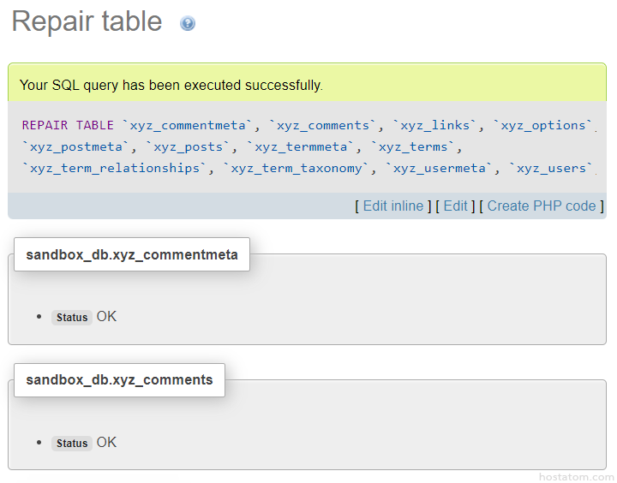Click the SQL executed successfully message
Viewport: 617px width, 483px height.
[171, 85]
